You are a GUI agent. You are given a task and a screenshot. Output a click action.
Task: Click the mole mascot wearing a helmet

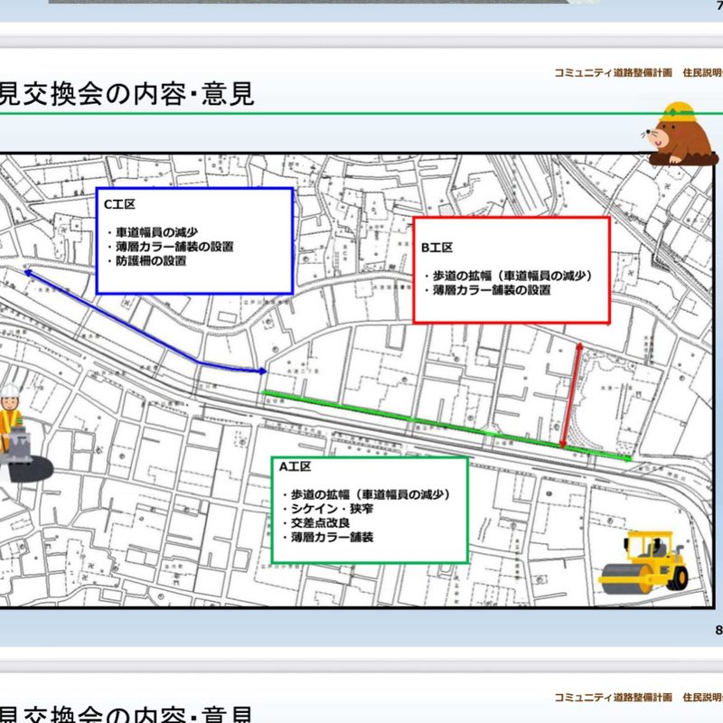click(674, 133)
